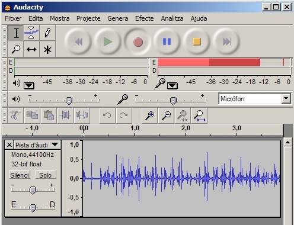Zoom in with the plus magnifier
Image resolution: width=294 pixels, height=225 pixels.
point(149,115)
